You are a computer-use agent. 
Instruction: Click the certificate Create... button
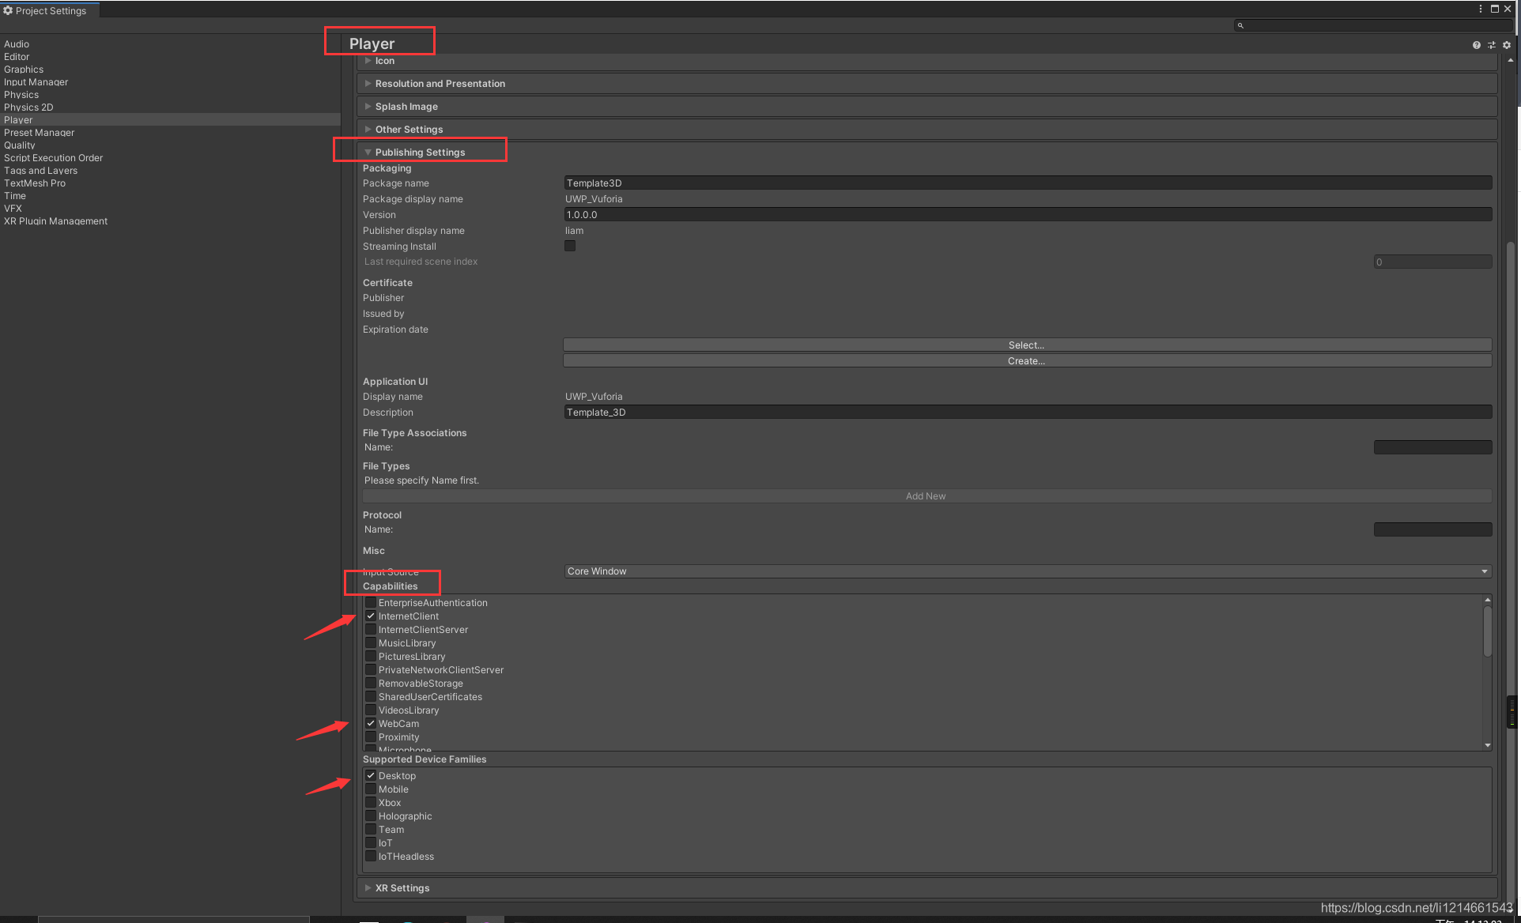[1026, 361]
